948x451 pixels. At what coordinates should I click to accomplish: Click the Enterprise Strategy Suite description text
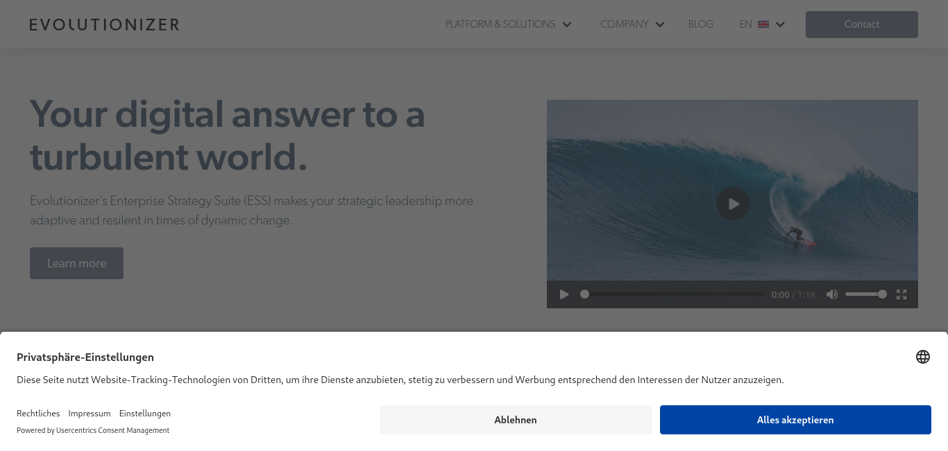point(251,211)
